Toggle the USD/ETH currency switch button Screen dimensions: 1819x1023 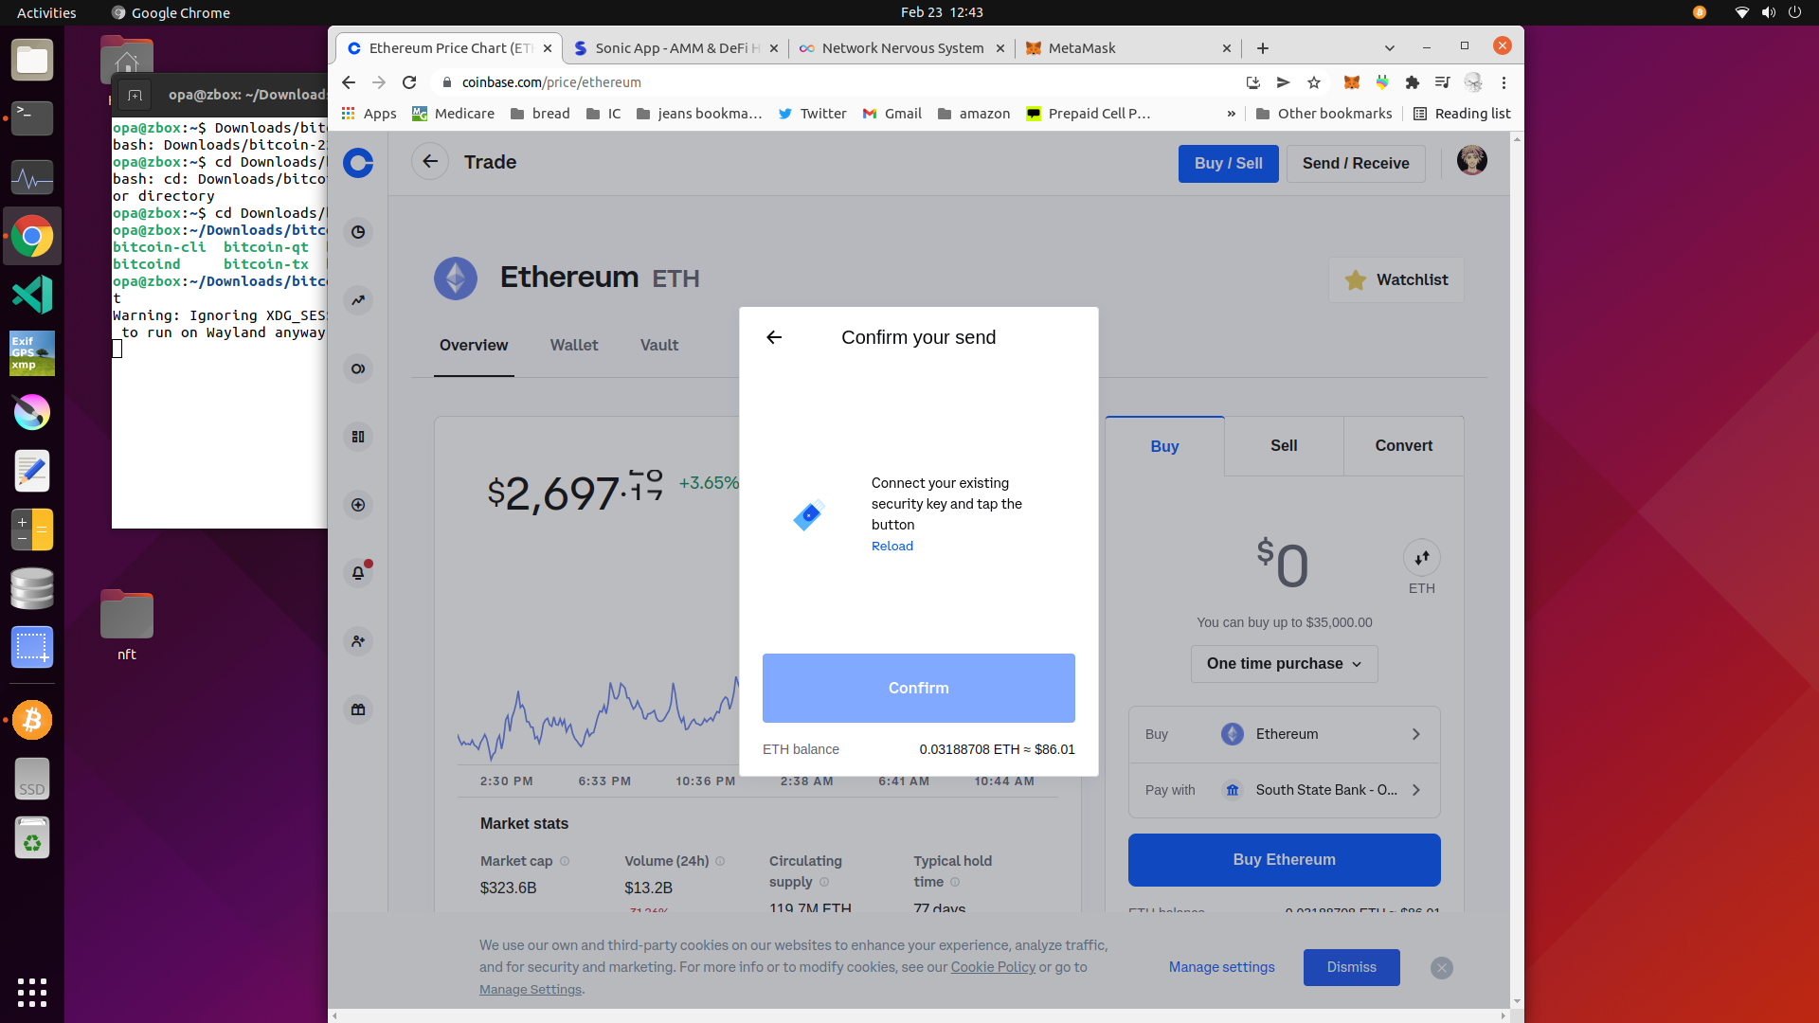(x=1421, y=558)
